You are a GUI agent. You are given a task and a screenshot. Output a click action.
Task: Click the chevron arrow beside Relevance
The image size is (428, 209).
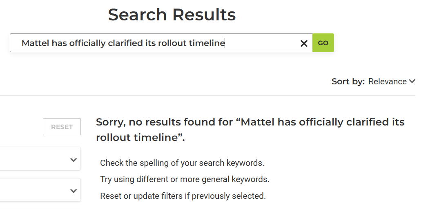(412, 81)
